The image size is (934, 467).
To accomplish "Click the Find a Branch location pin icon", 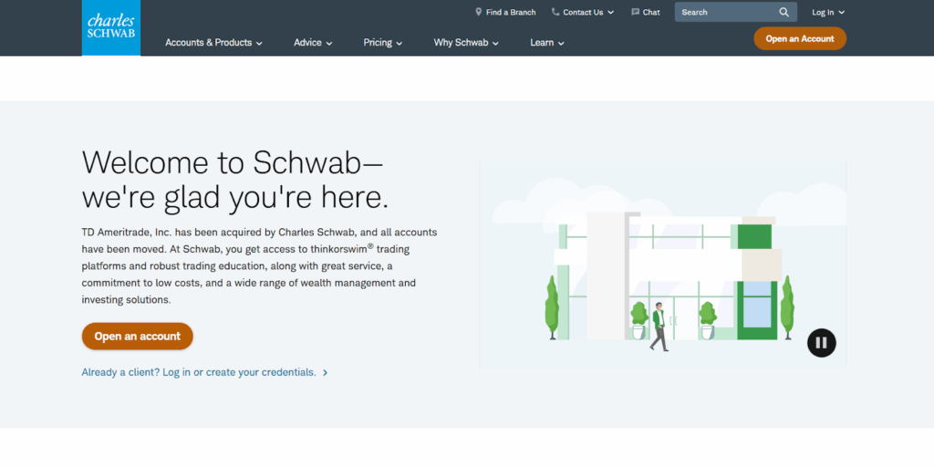I will tap(478, 13).
